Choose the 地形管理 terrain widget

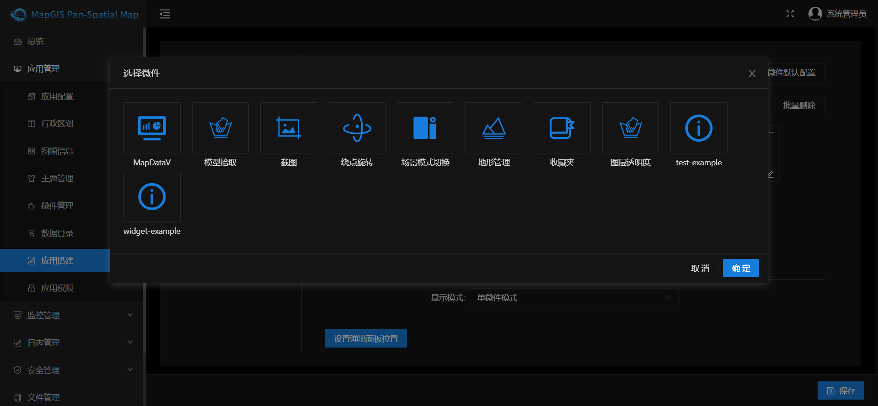[494, 128]
